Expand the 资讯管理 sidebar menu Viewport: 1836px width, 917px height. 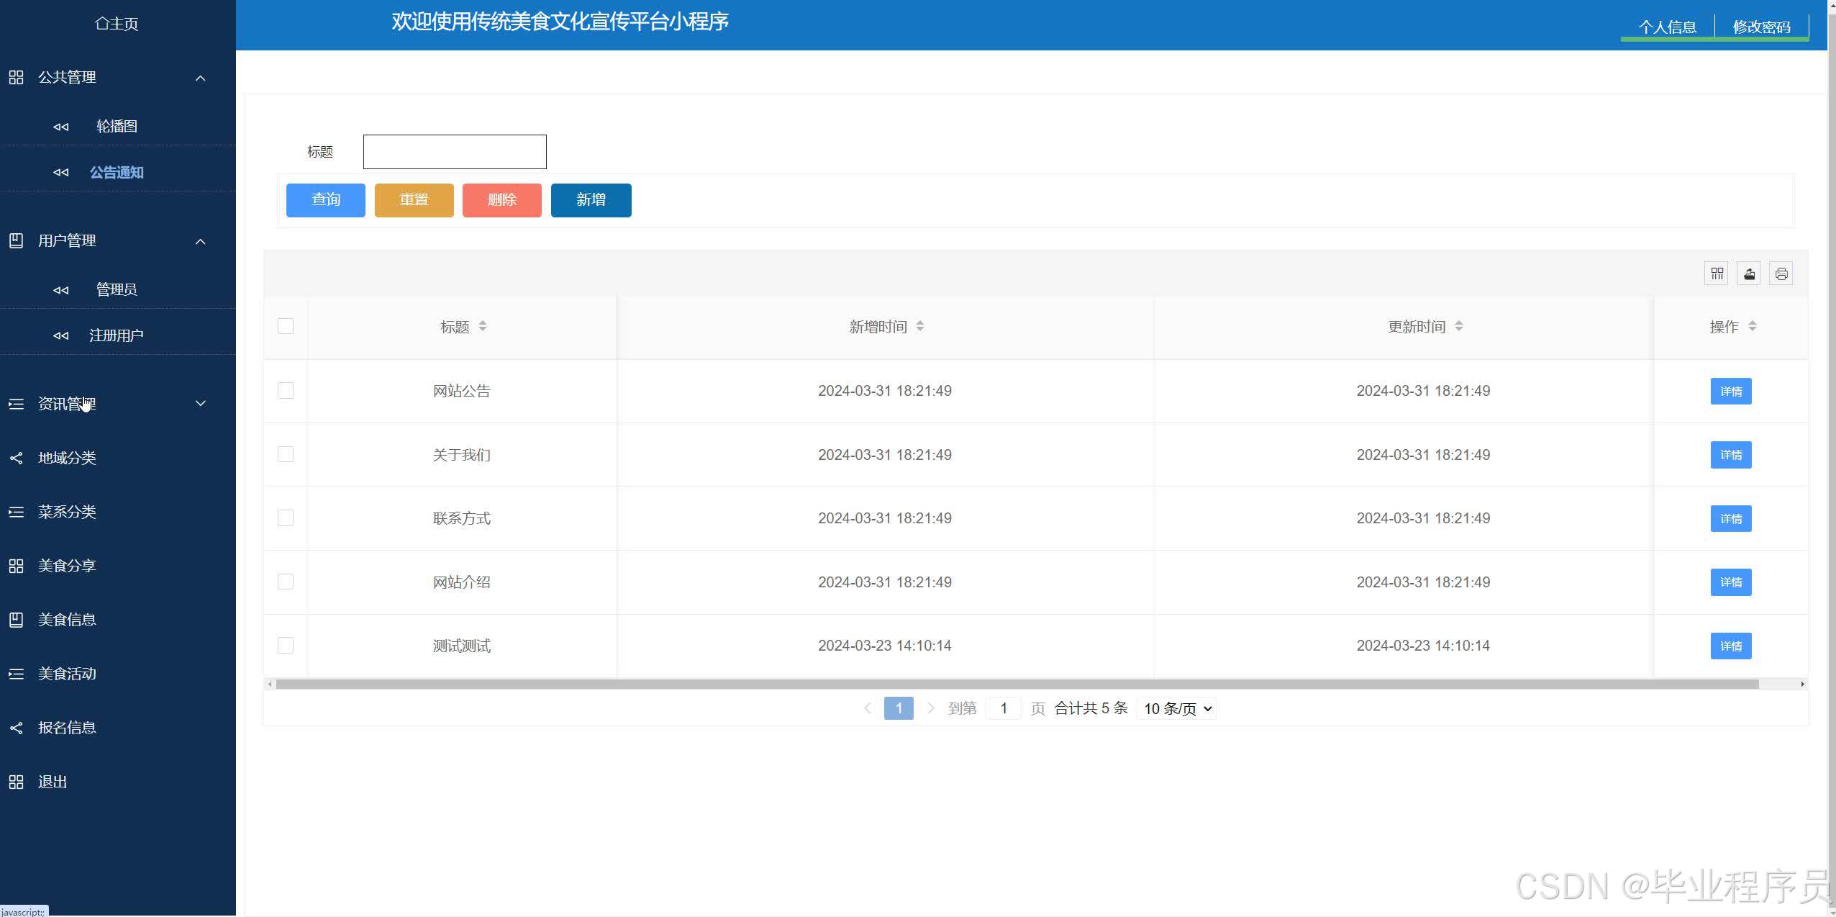[x=201, y=404]
